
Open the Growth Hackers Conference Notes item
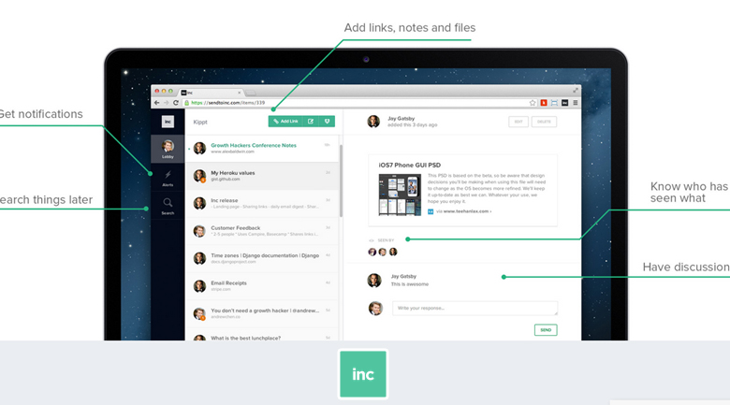point(254,145)
